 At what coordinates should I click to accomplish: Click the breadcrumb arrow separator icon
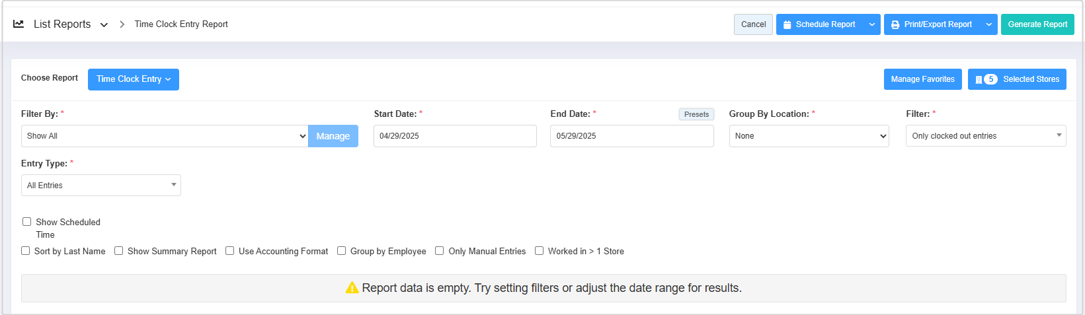pos(122,24)
